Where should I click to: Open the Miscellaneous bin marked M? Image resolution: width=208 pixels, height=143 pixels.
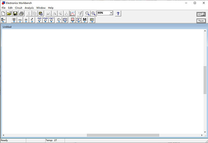(x=85, y=20)
